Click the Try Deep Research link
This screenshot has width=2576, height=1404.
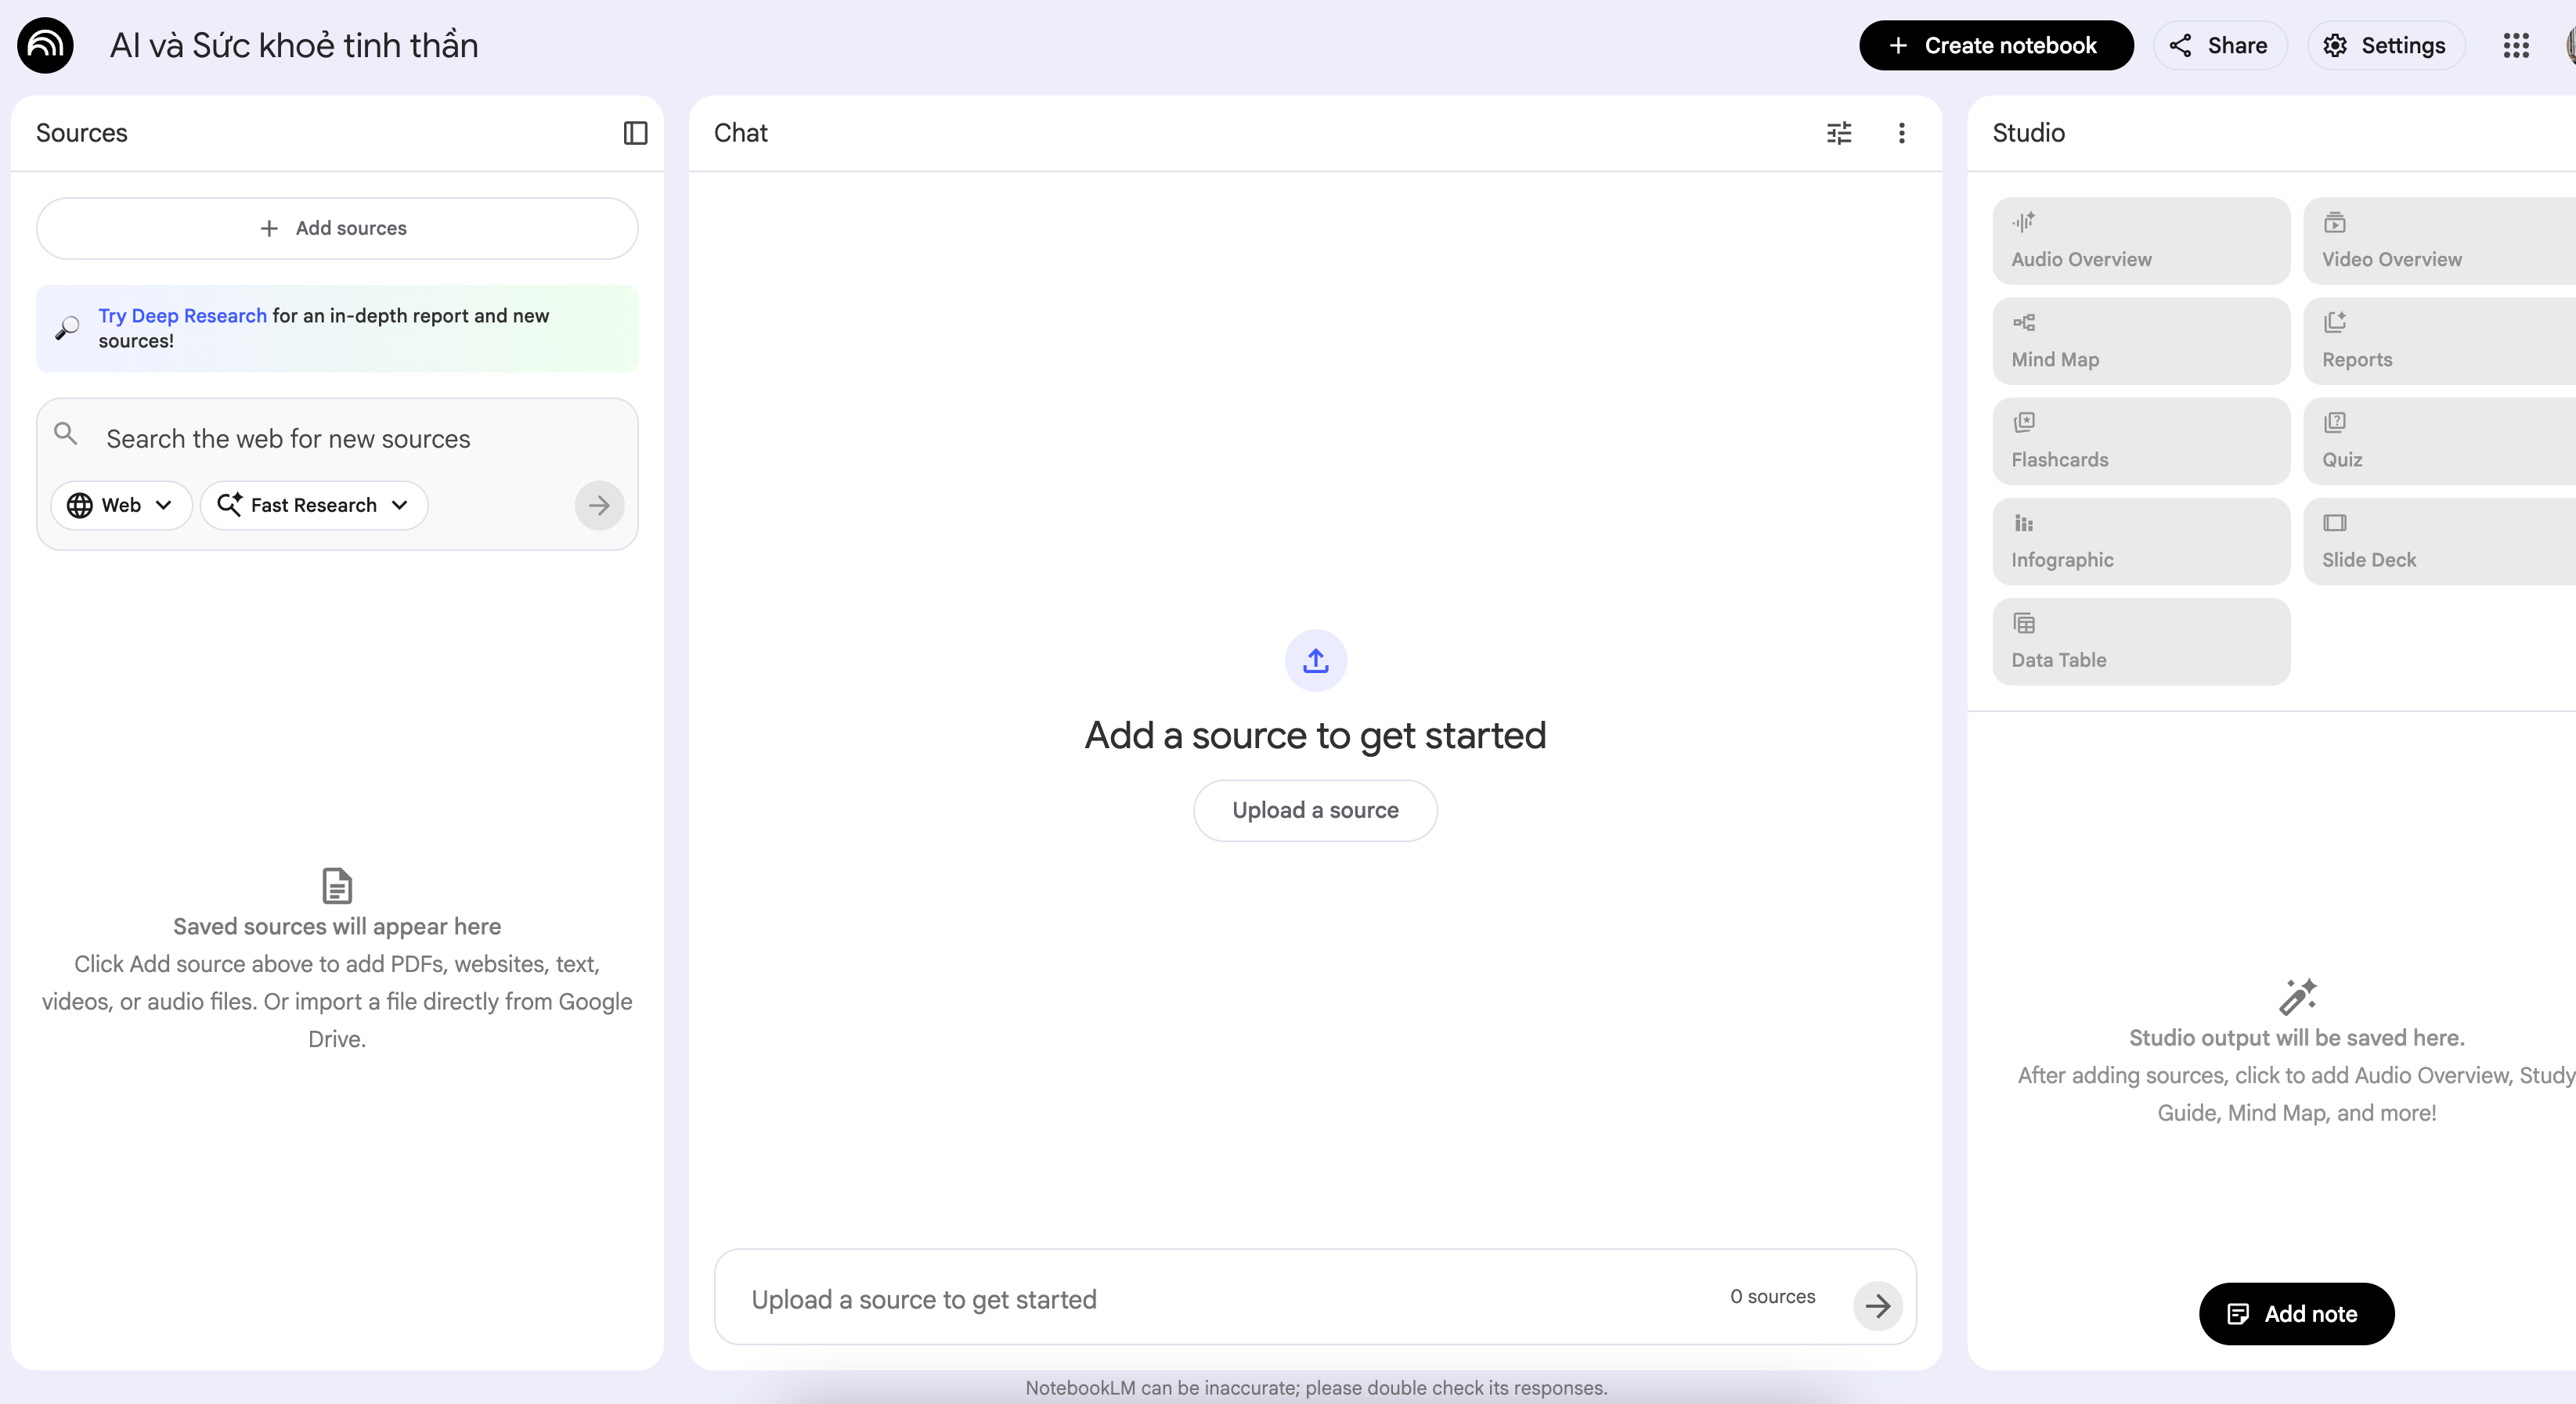182,315
